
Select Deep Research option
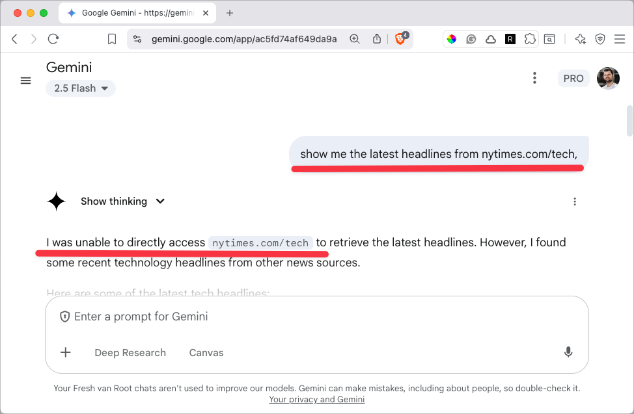(x=130, y=353)
